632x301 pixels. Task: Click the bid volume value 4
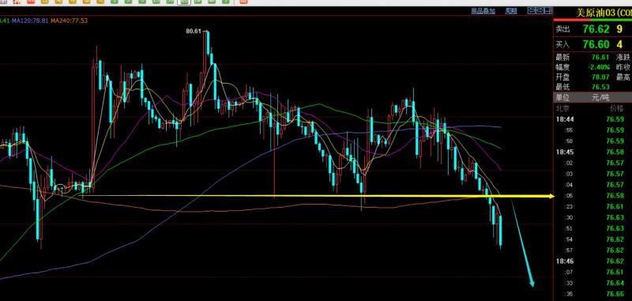[x=619, y=44]
